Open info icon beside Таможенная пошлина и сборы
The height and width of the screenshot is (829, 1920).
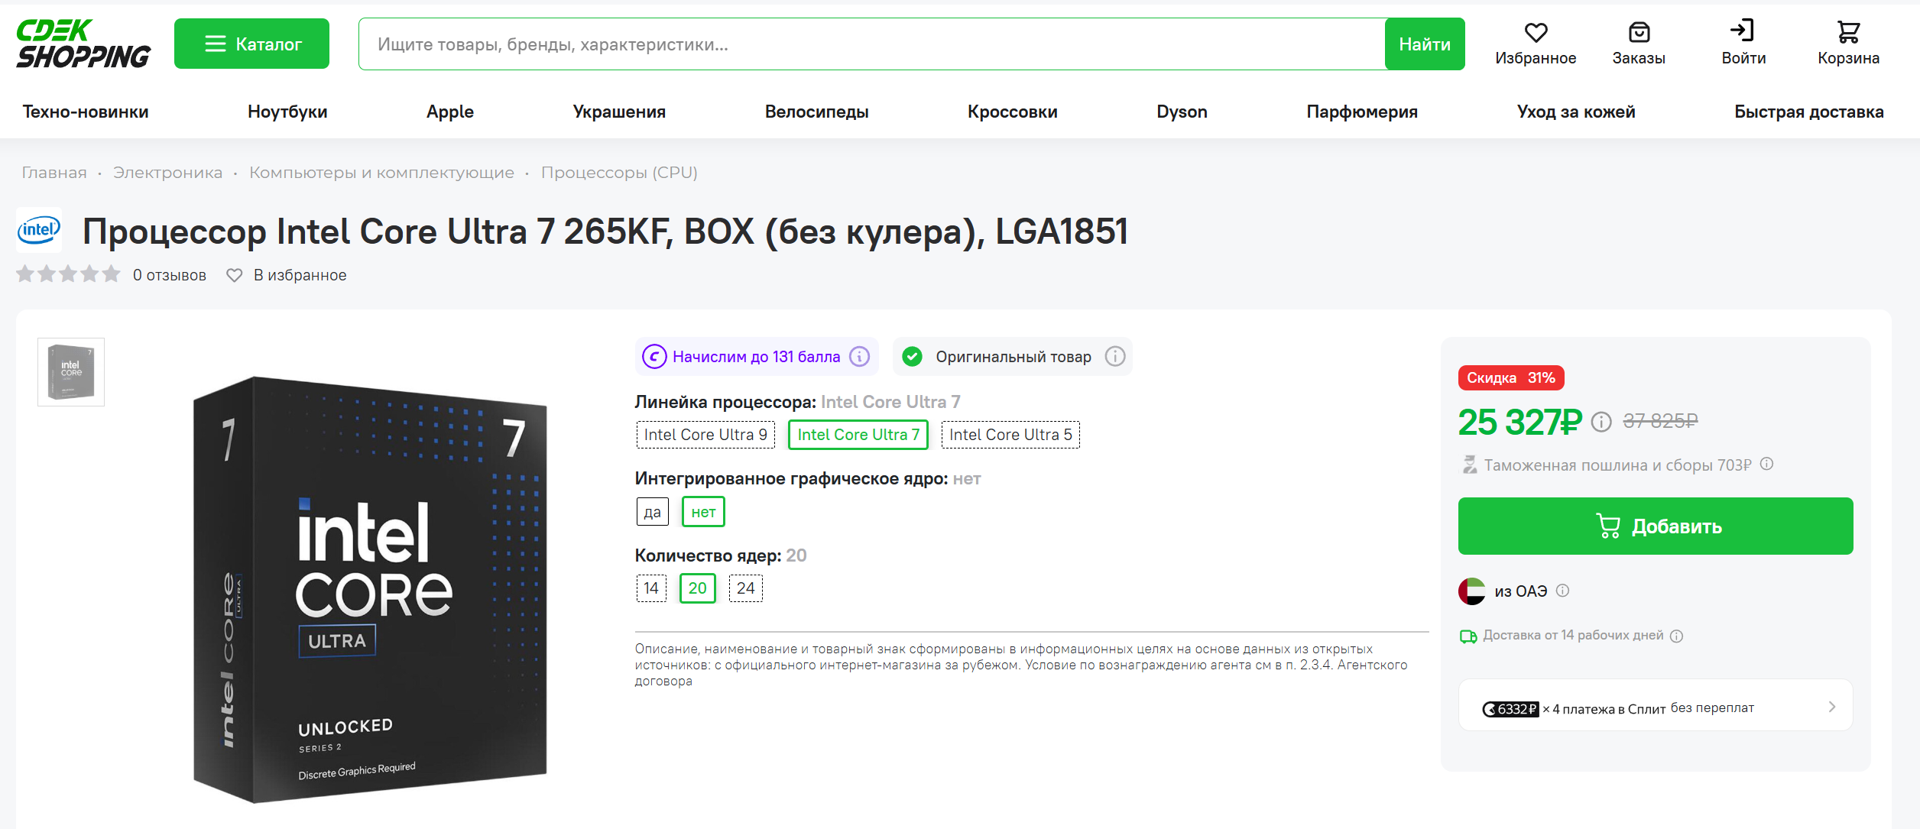1766,464
